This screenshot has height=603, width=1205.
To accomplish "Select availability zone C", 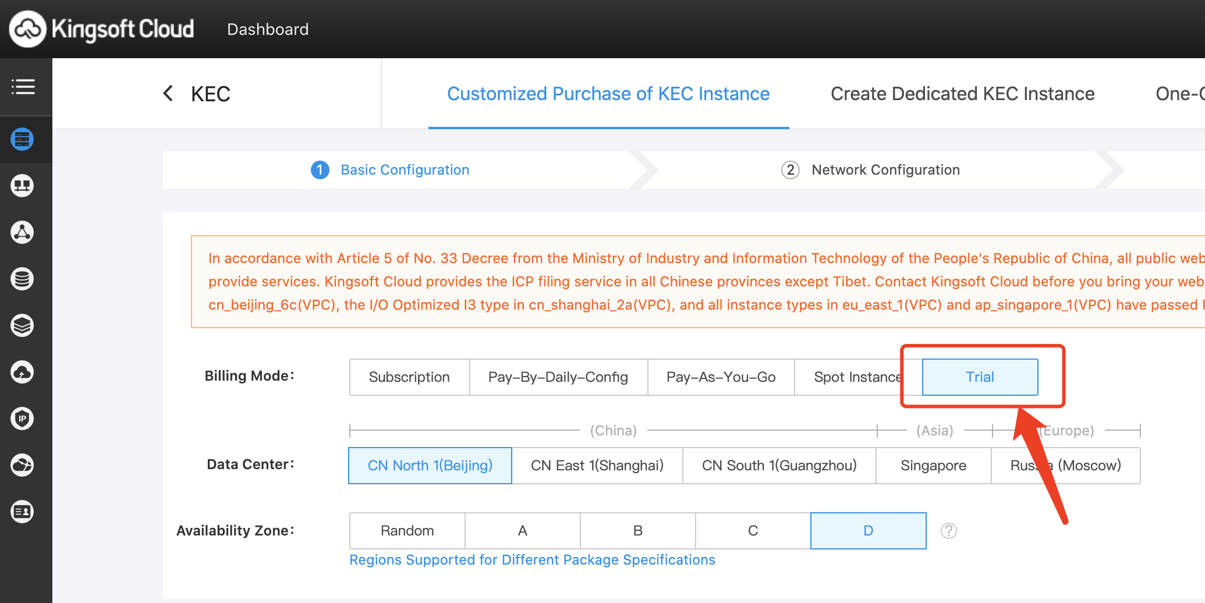I will click(753, 531).
